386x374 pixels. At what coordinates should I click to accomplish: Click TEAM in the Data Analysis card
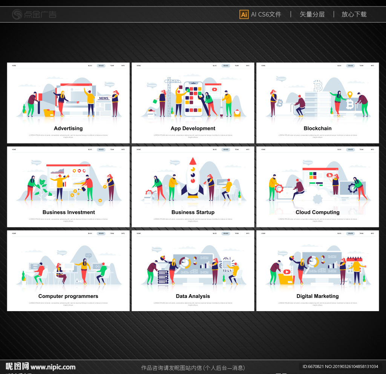click(x=237, y=234)
